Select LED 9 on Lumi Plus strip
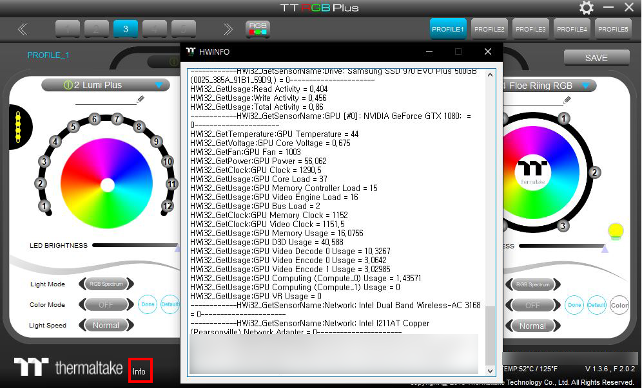 point(156,142)
